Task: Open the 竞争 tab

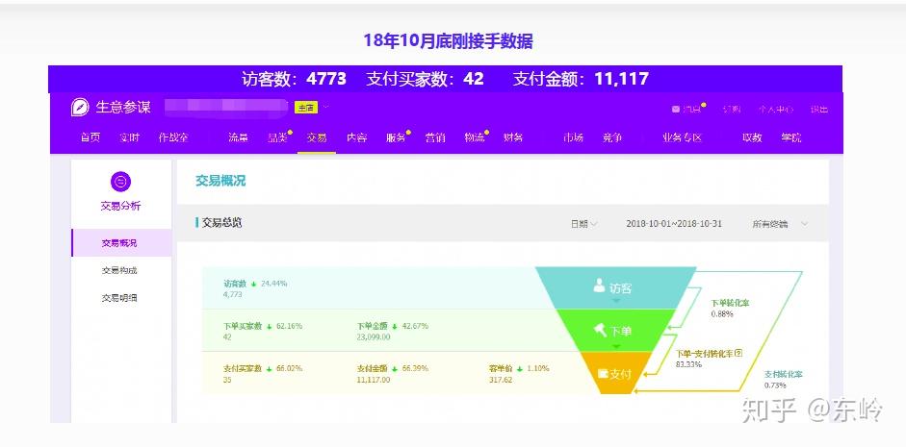Action: click(x=612, y=137)
